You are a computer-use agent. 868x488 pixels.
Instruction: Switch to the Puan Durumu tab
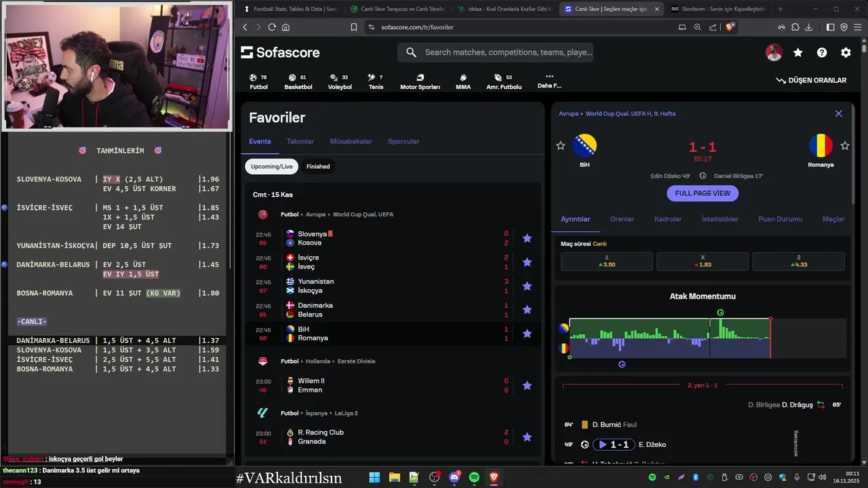tap(780, 219)
